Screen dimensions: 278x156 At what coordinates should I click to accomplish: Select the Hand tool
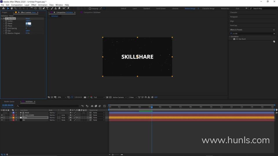(12, 8)
